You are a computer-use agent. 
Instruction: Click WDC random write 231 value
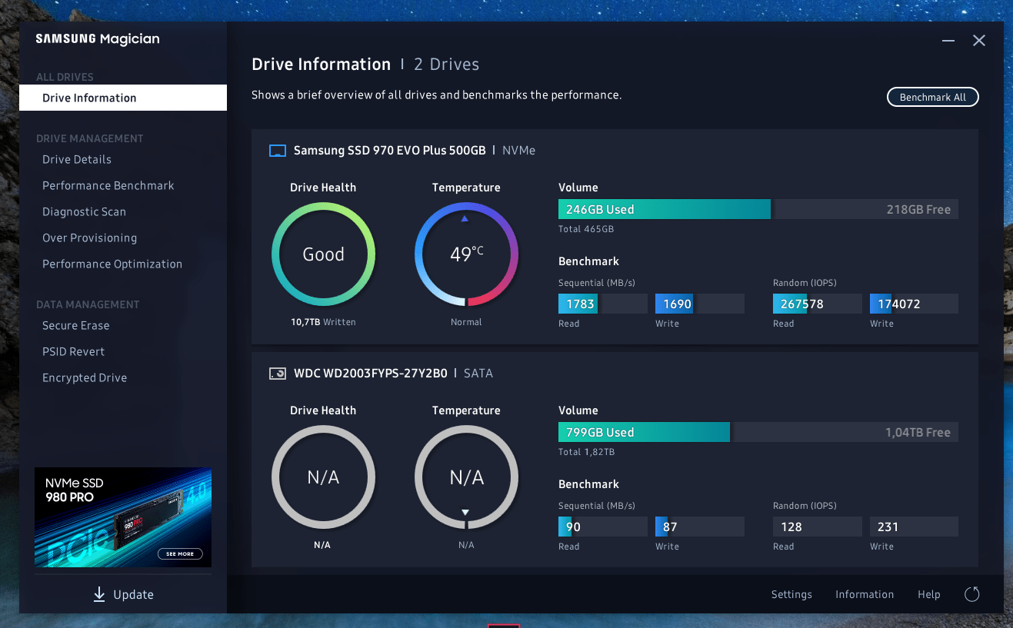(914, 527)
